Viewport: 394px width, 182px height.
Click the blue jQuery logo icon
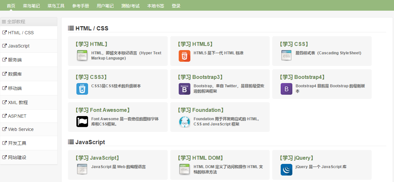286,170
